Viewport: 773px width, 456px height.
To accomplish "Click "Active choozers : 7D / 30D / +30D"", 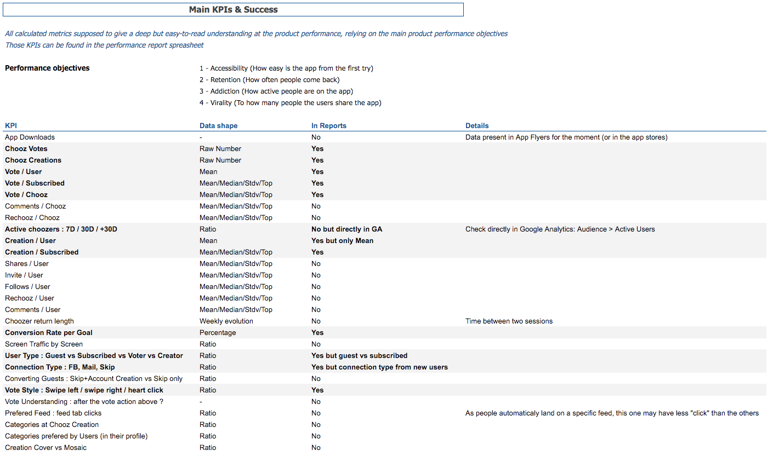I will coord(61,229).
